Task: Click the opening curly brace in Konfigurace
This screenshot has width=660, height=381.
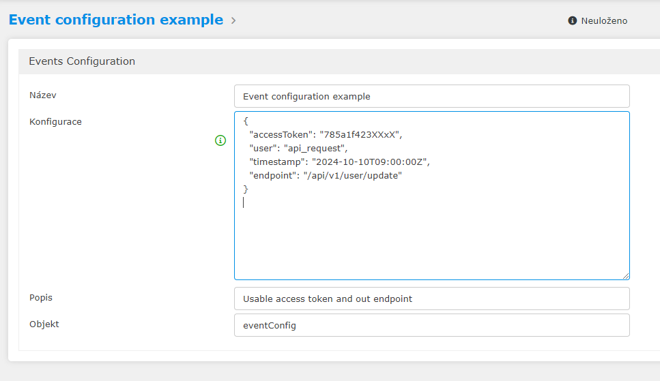Action: [246, 121]
